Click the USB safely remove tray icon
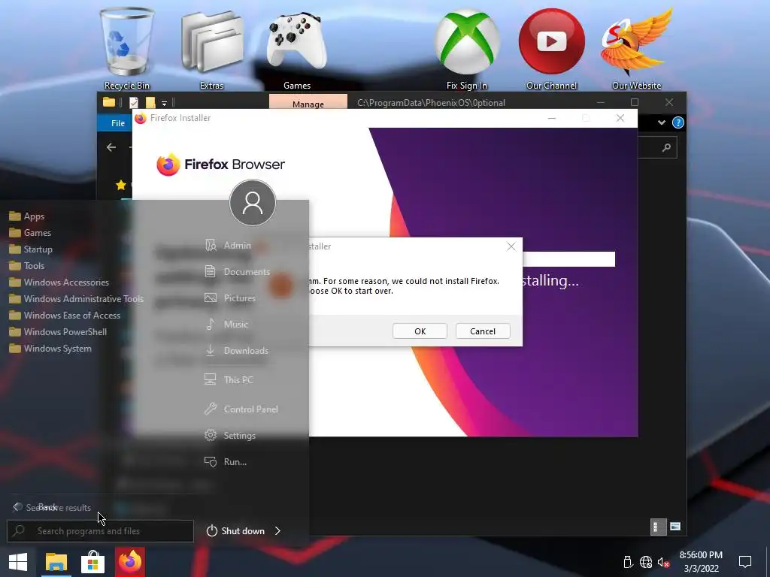This screenshot has width=770, height=577. click(628, 562)
